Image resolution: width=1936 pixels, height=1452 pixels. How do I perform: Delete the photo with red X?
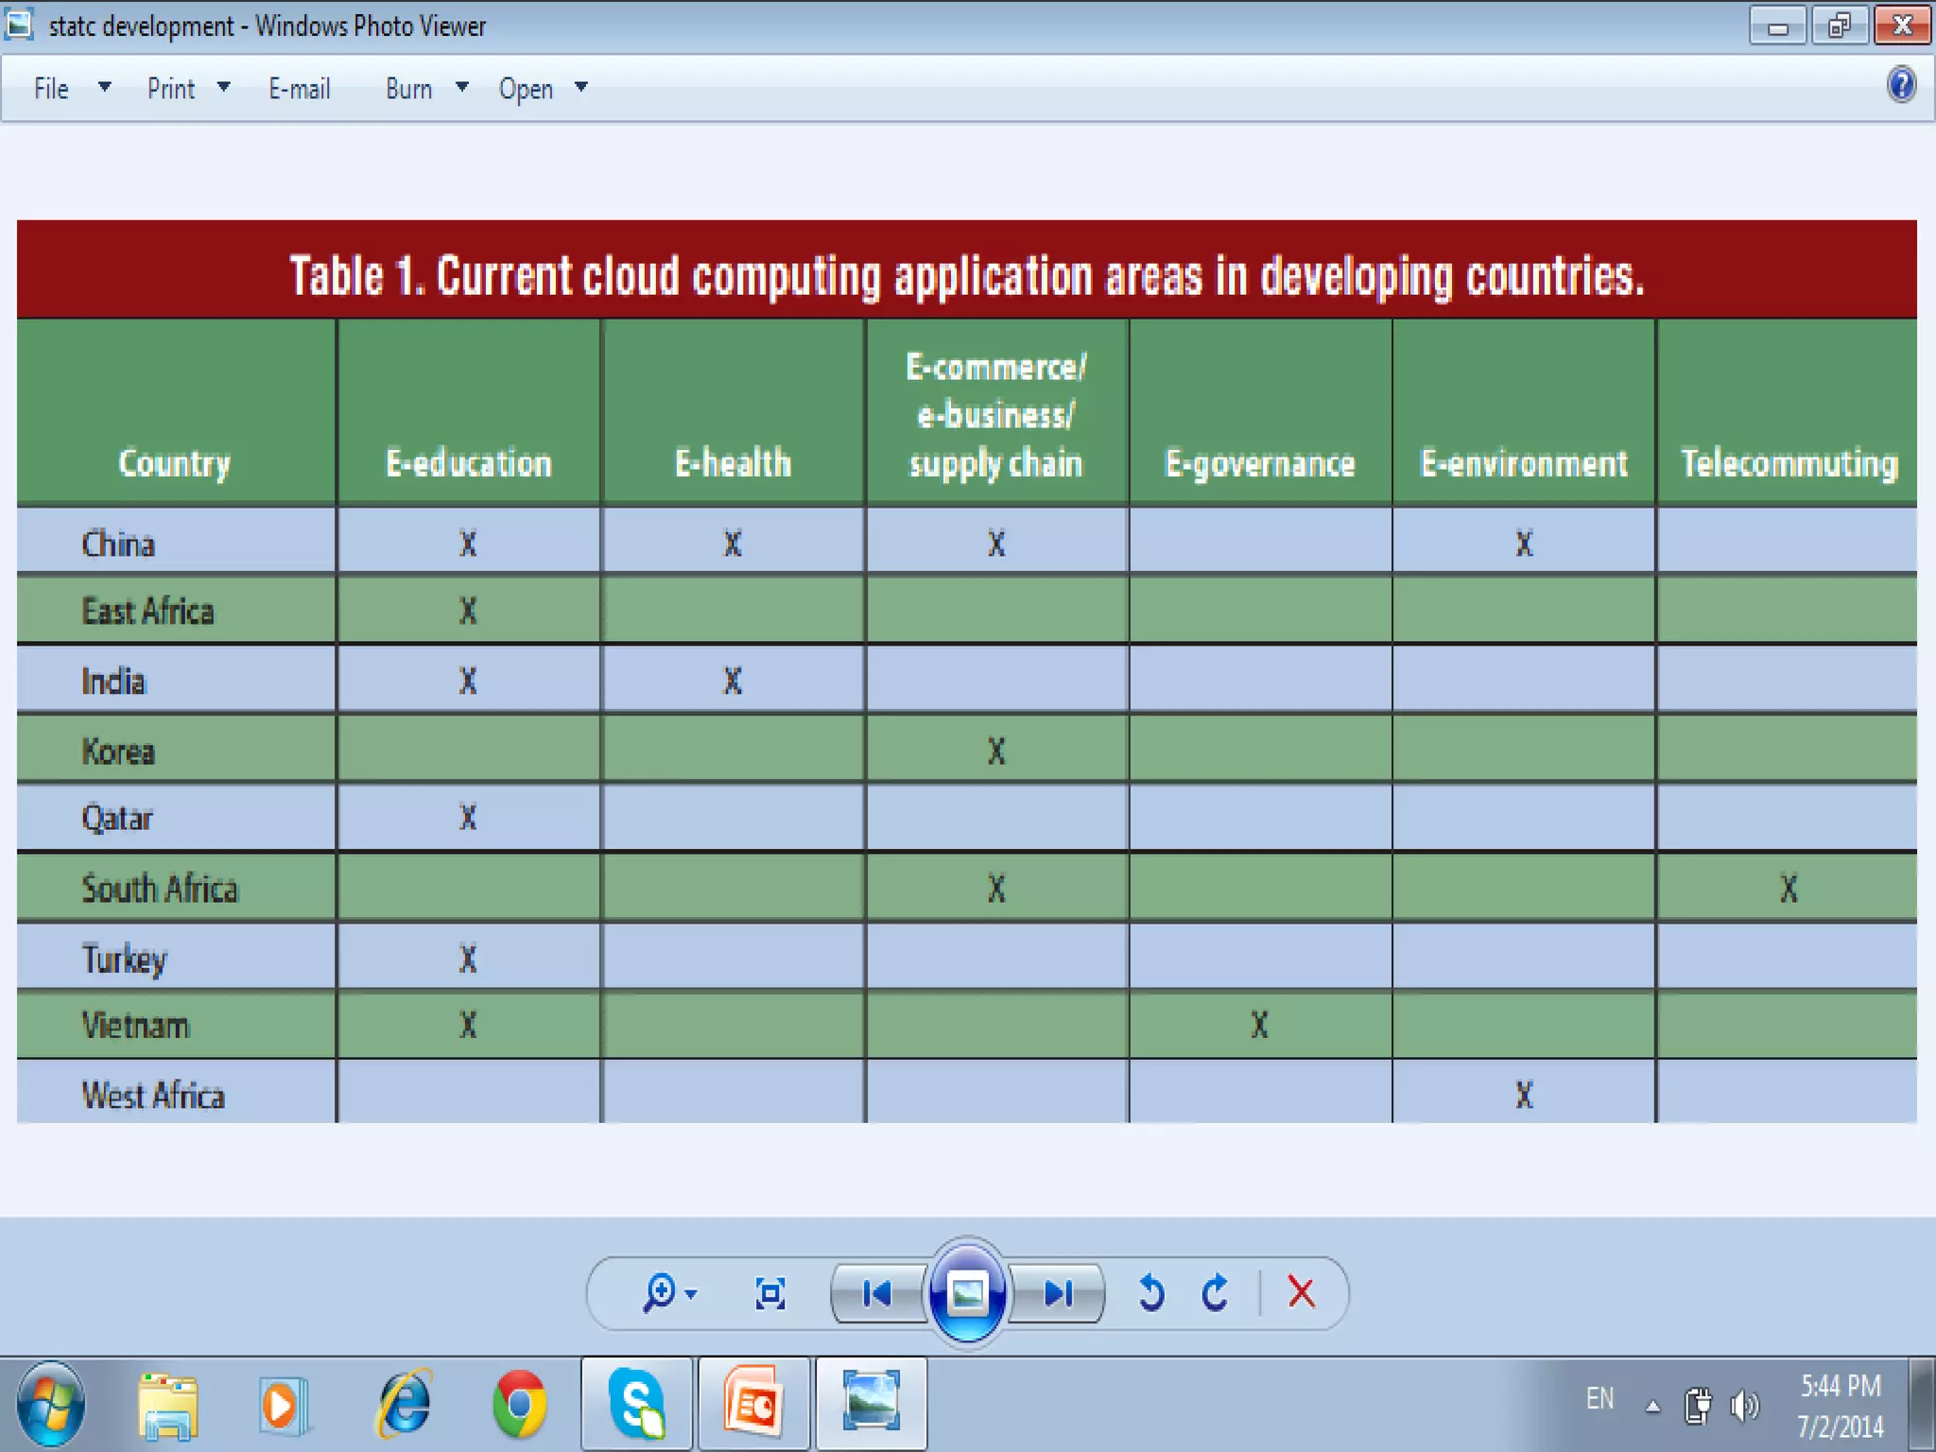click(1302, 1292)
